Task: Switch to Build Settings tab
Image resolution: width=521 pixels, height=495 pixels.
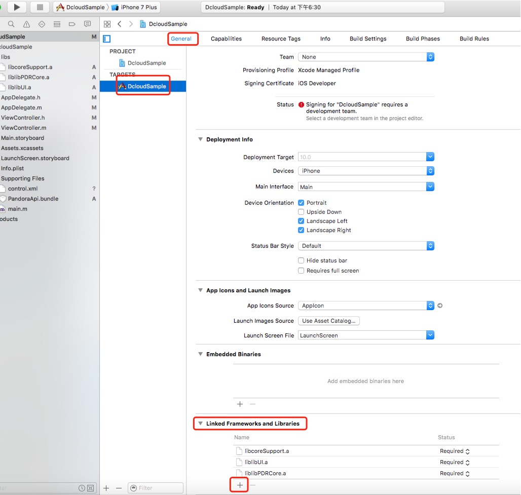Action: click(x=368, y=39)
